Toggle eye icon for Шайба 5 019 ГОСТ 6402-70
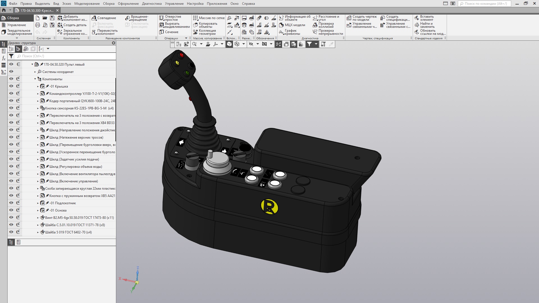The height and width of the screenshot is (303, 539). 11,232
